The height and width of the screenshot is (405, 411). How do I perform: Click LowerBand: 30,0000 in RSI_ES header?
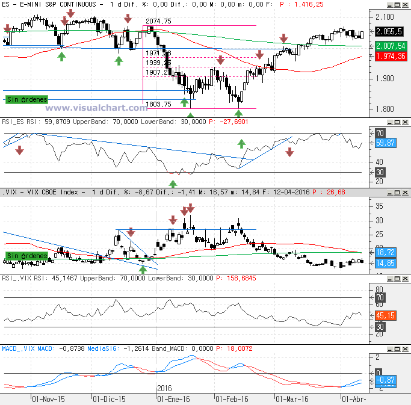point(173,122)
